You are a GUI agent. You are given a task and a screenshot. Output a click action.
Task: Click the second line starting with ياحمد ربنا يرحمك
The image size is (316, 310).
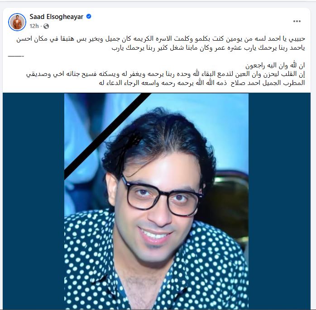click(x=208, y=48)
